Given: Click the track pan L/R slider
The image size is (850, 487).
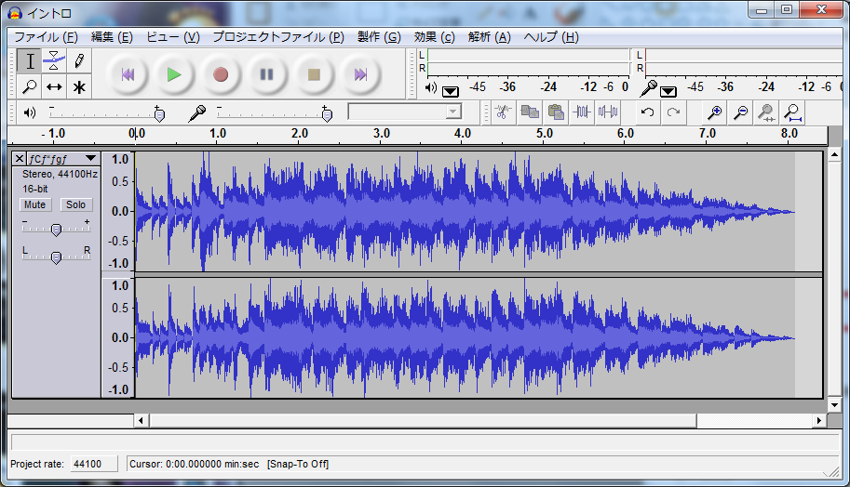Looking at the screenshot, I should [56, 257].
